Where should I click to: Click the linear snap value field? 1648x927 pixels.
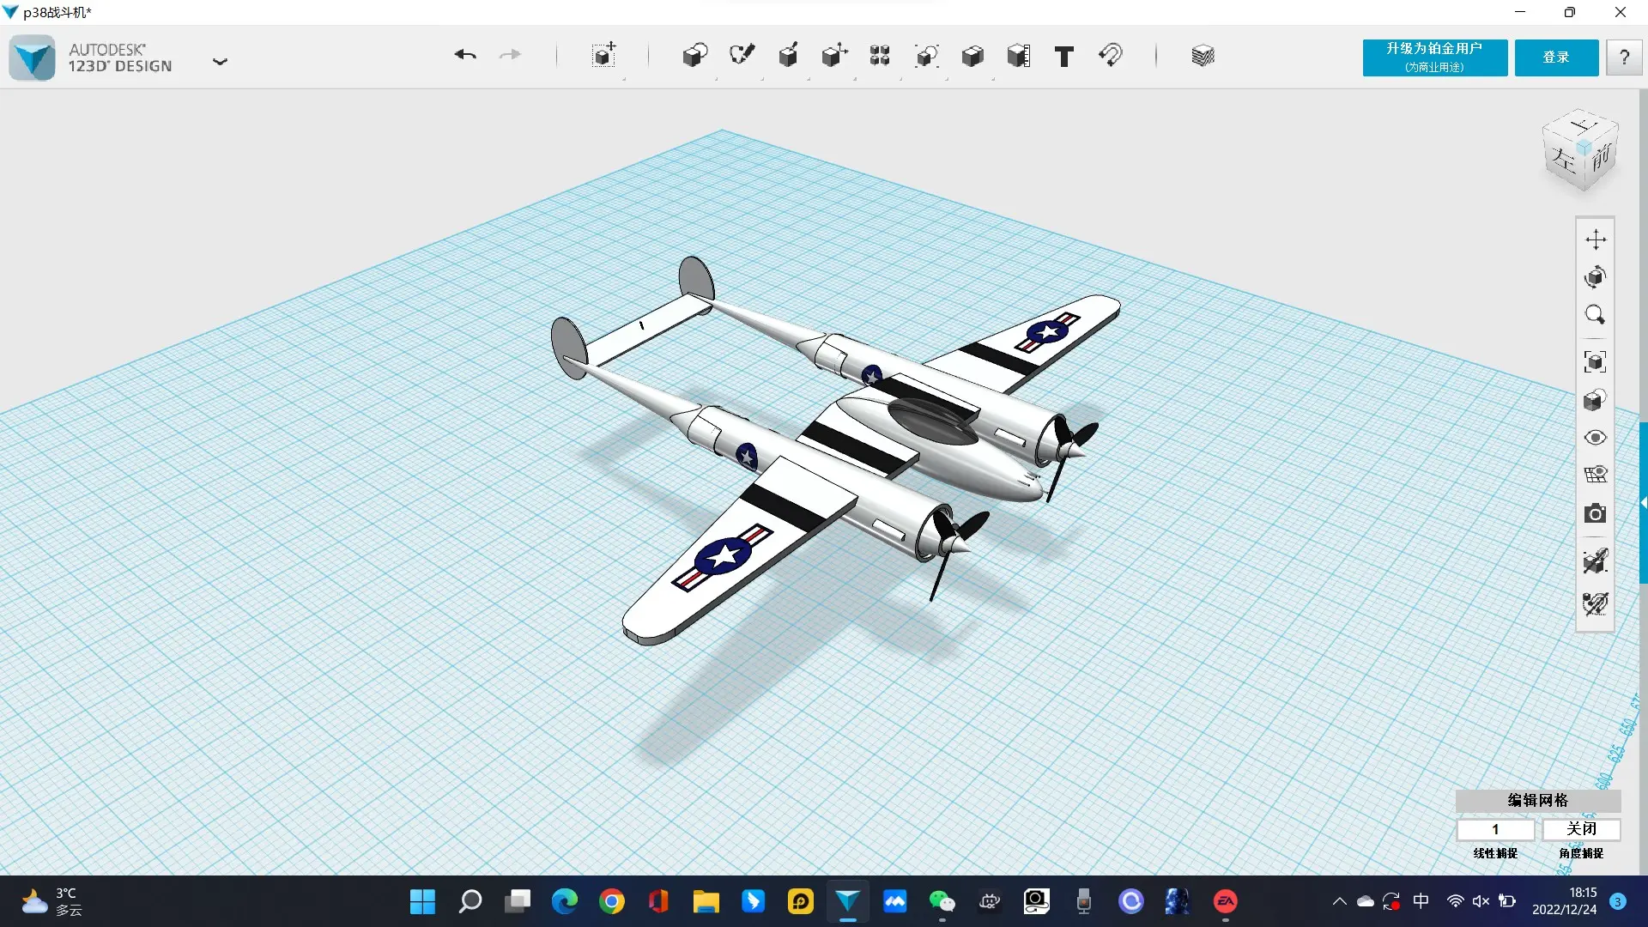[1495, 829]
